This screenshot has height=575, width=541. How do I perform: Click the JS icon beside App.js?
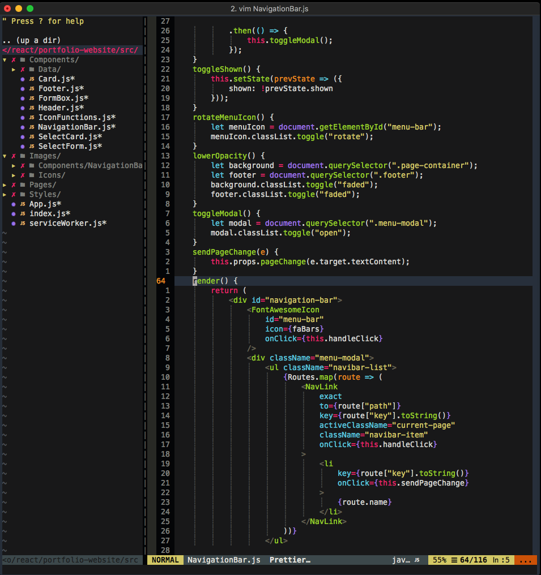pos(23,204)
